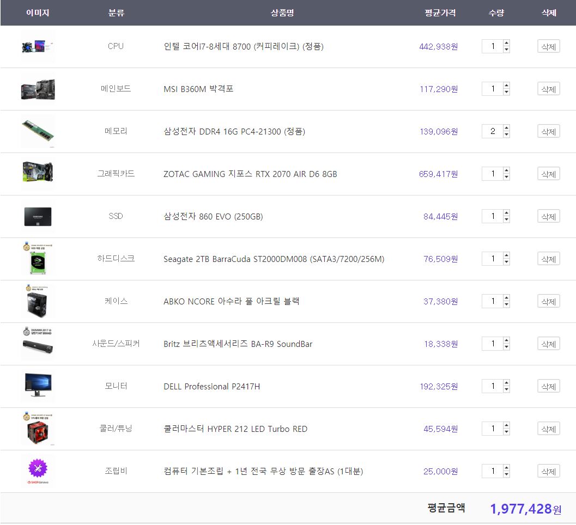Open product 삼성전자 DDR4 16G PC4-21300
Viewport: 576px width, 525px height.
(x=234, y=131)
